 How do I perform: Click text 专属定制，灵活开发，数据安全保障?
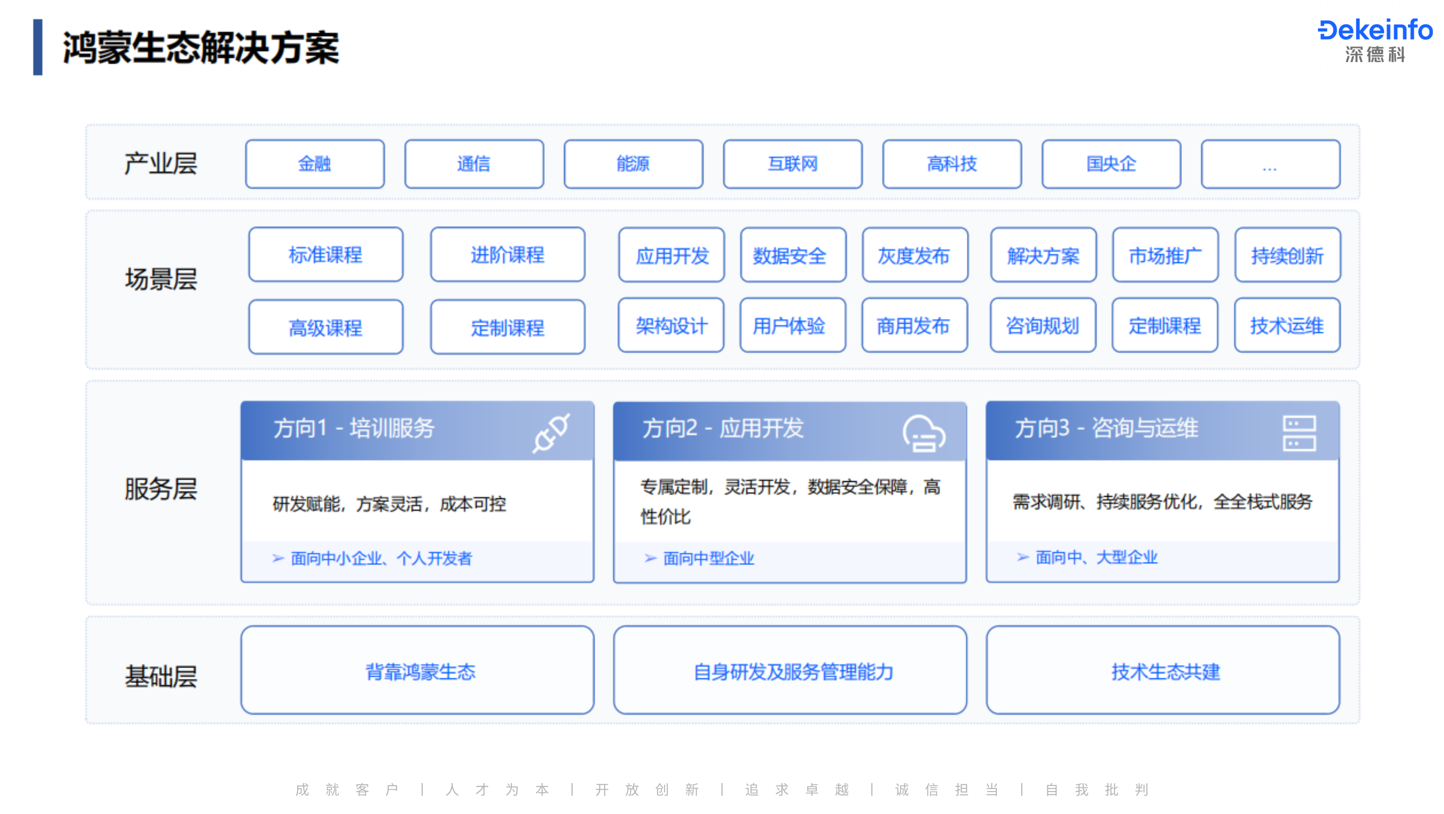(x=774, y=487)
